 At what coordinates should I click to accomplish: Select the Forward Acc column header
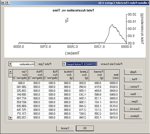click(96, 75)
